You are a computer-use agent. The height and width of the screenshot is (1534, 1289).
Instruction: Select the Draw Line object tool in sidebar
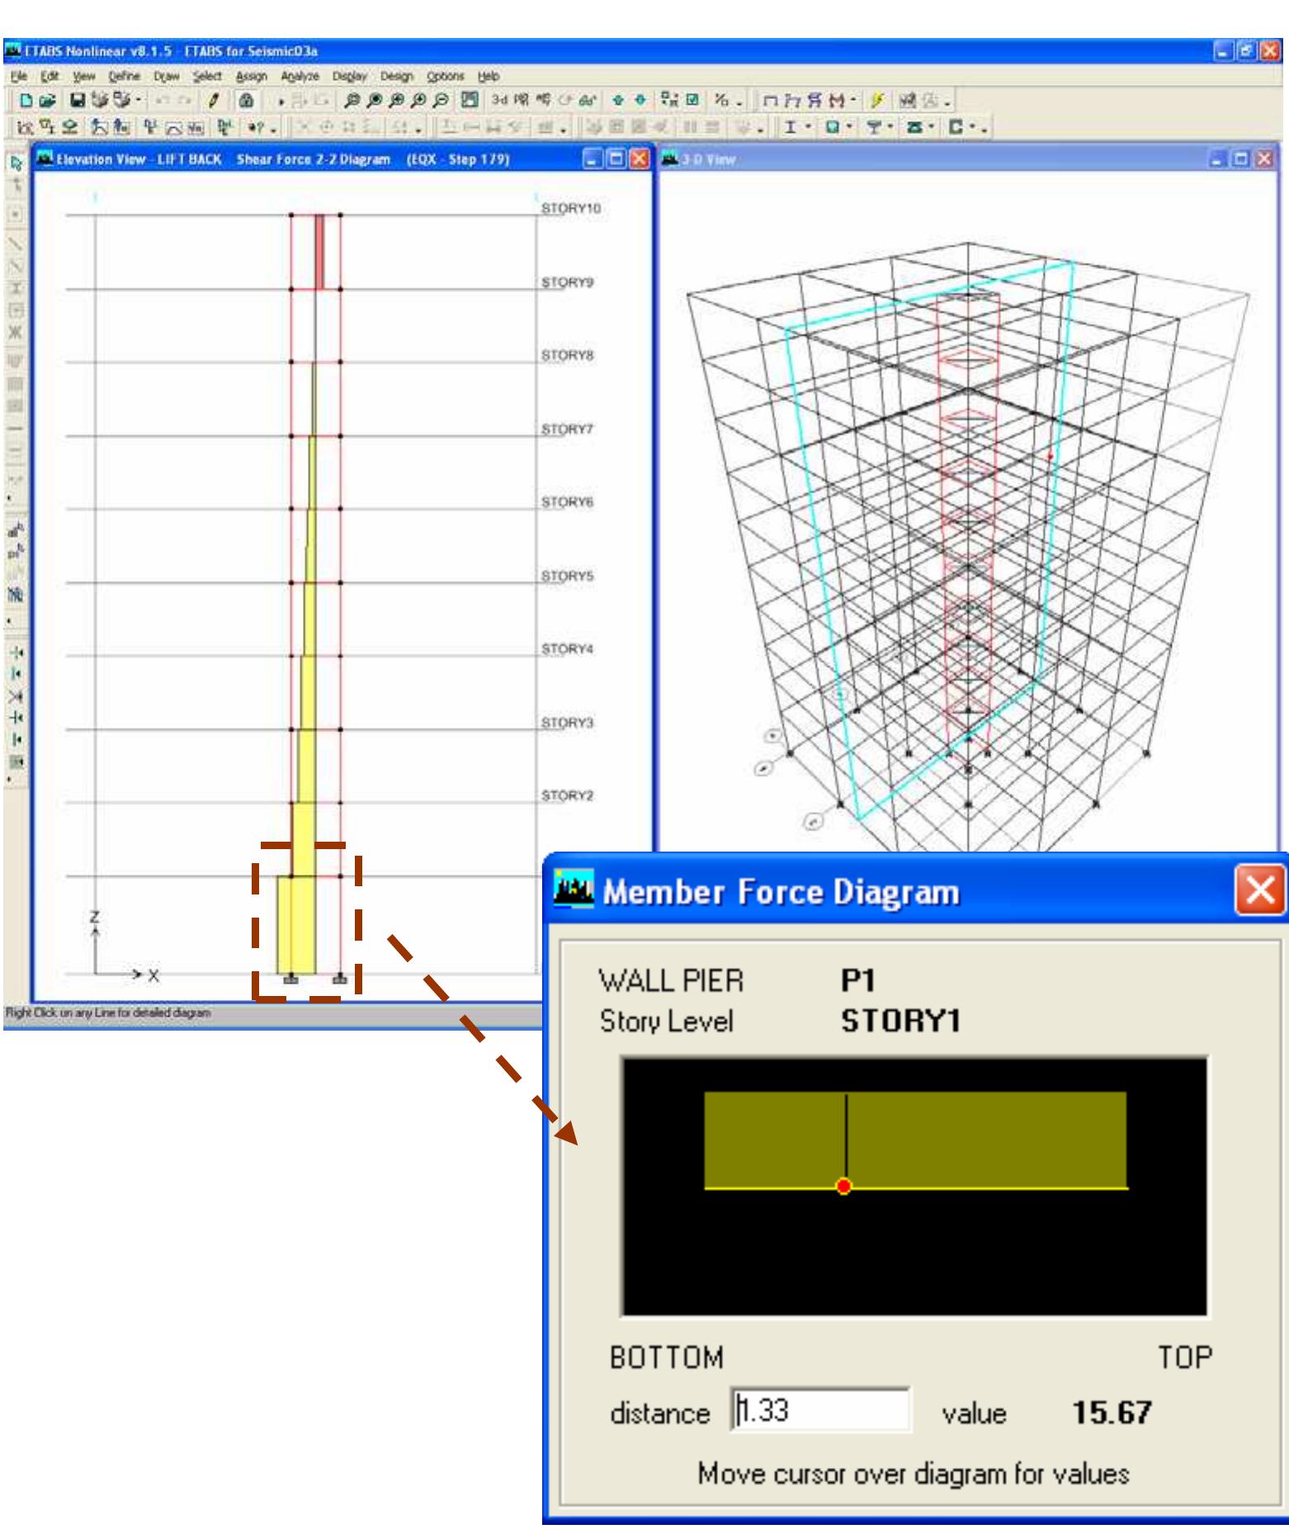[16, 243]
